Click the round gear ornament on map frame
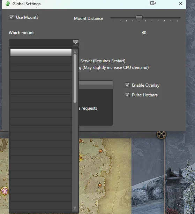This screenshot has width=195, height=214. point(161,134)
